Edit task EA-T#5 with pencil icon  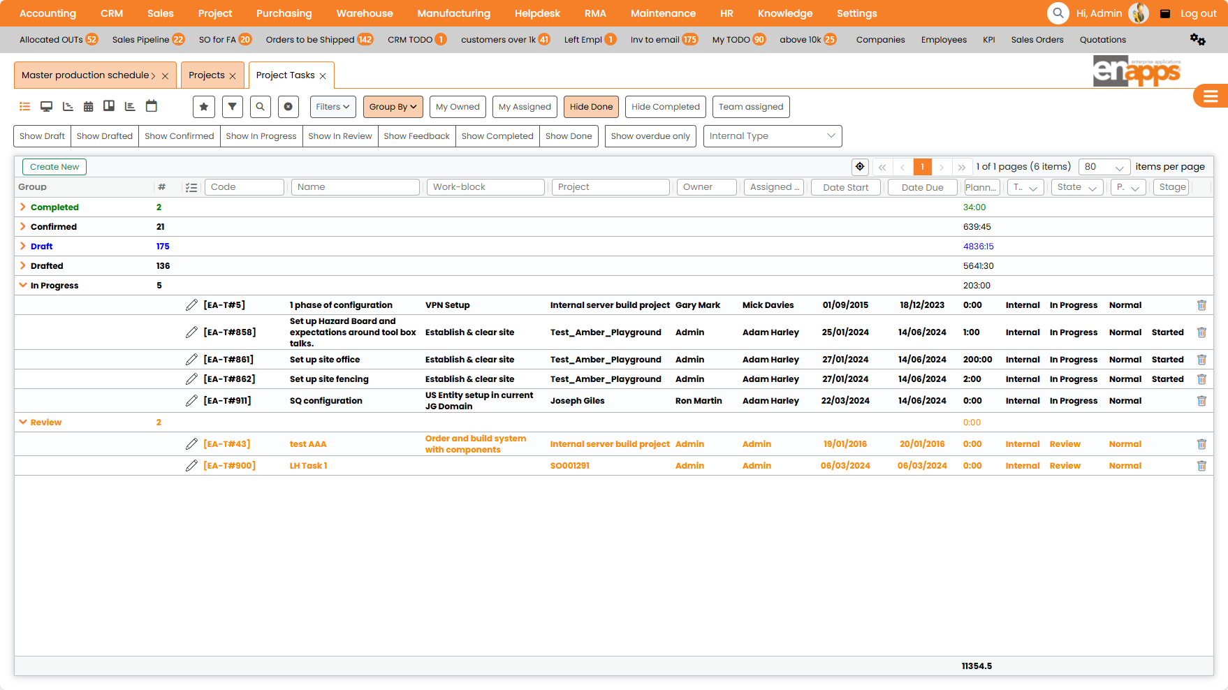pos(191,305)
